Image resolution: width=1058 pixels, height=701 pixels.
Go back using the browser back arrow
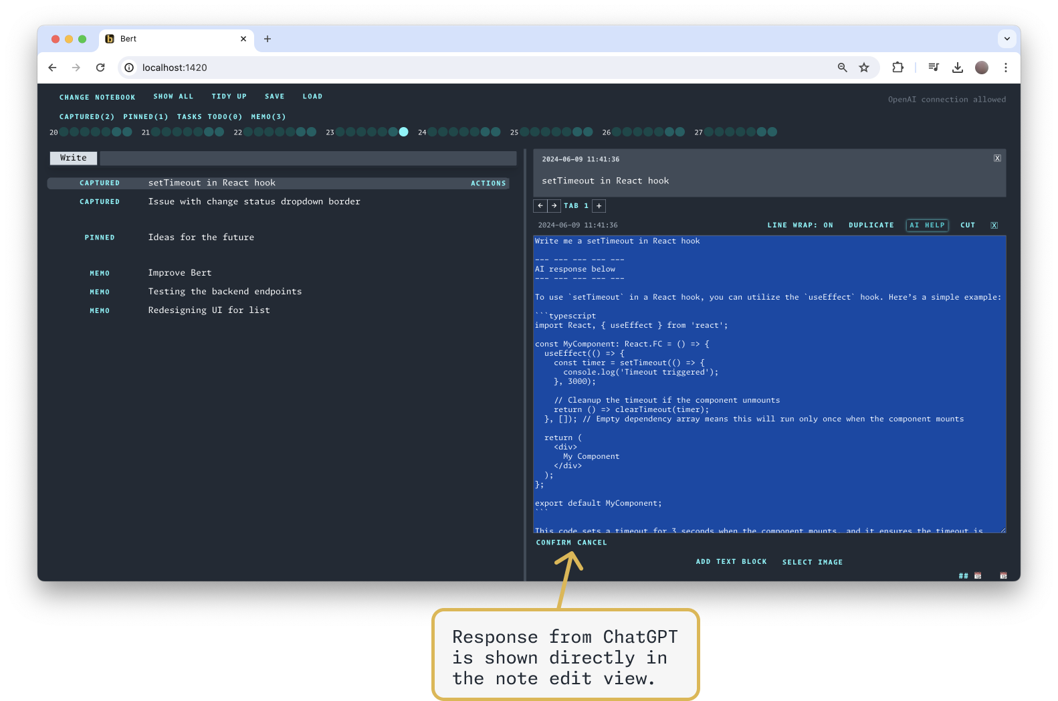pos(52,68)
